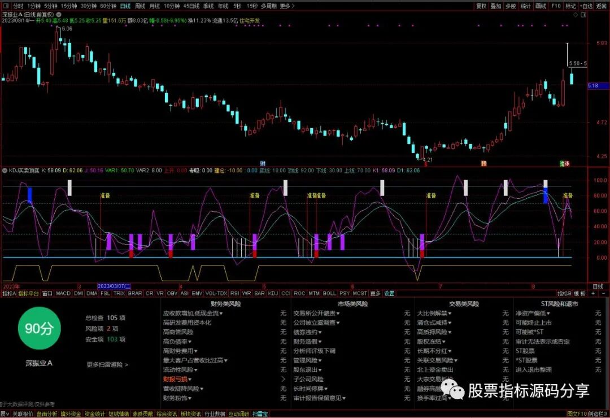Click the 预 marker on the chart
Screen dimensions: 610x418
point(483,163)
